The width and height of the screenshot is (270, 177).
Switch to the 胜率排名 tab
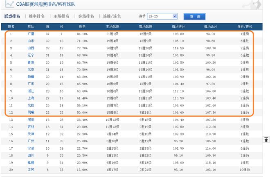pyautogui.click(x=37, y=16)
